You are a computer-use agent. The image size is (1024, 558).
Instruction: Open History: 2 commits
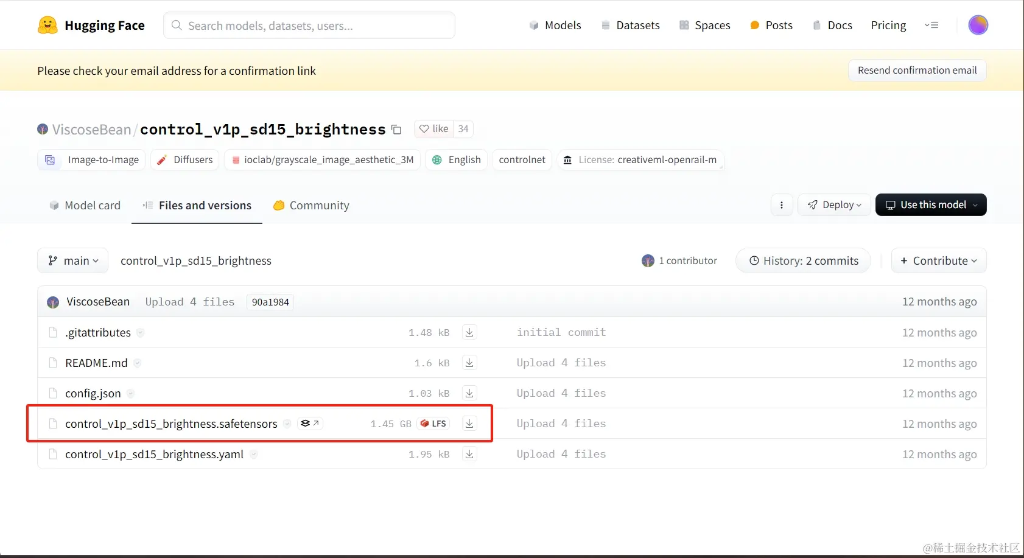(803, 260)
